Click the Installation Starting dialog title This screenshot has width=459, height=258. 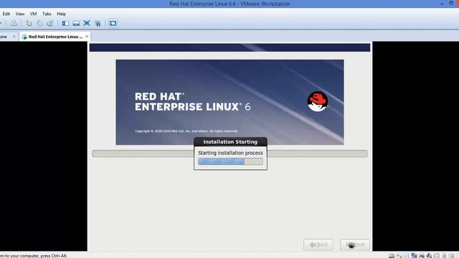point(230,142)
